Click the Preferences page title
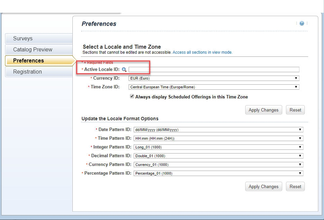This screenshot has height=220, width=324. tap(99, 24)
